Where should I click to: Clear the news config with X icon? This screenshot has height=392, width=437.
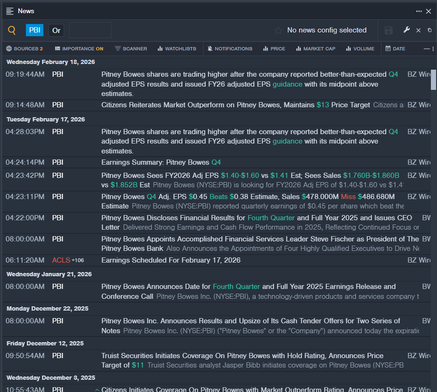tap(418, 30)
